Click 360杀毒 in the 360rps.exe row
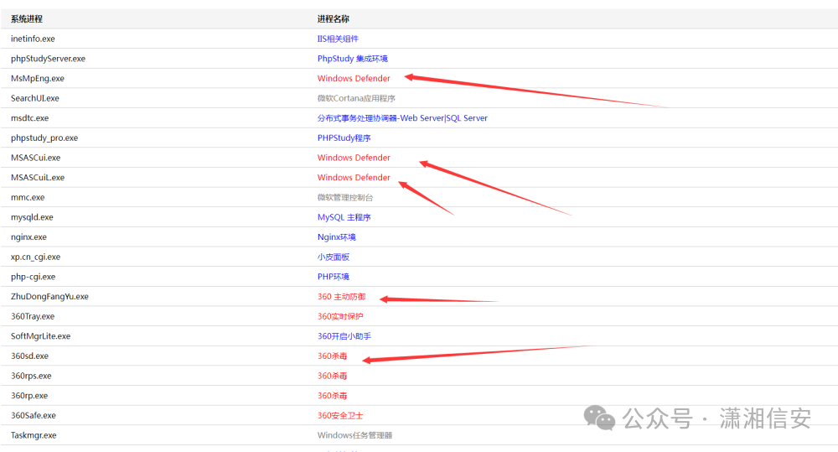This screenshot has height=452, width=838. 333,376
